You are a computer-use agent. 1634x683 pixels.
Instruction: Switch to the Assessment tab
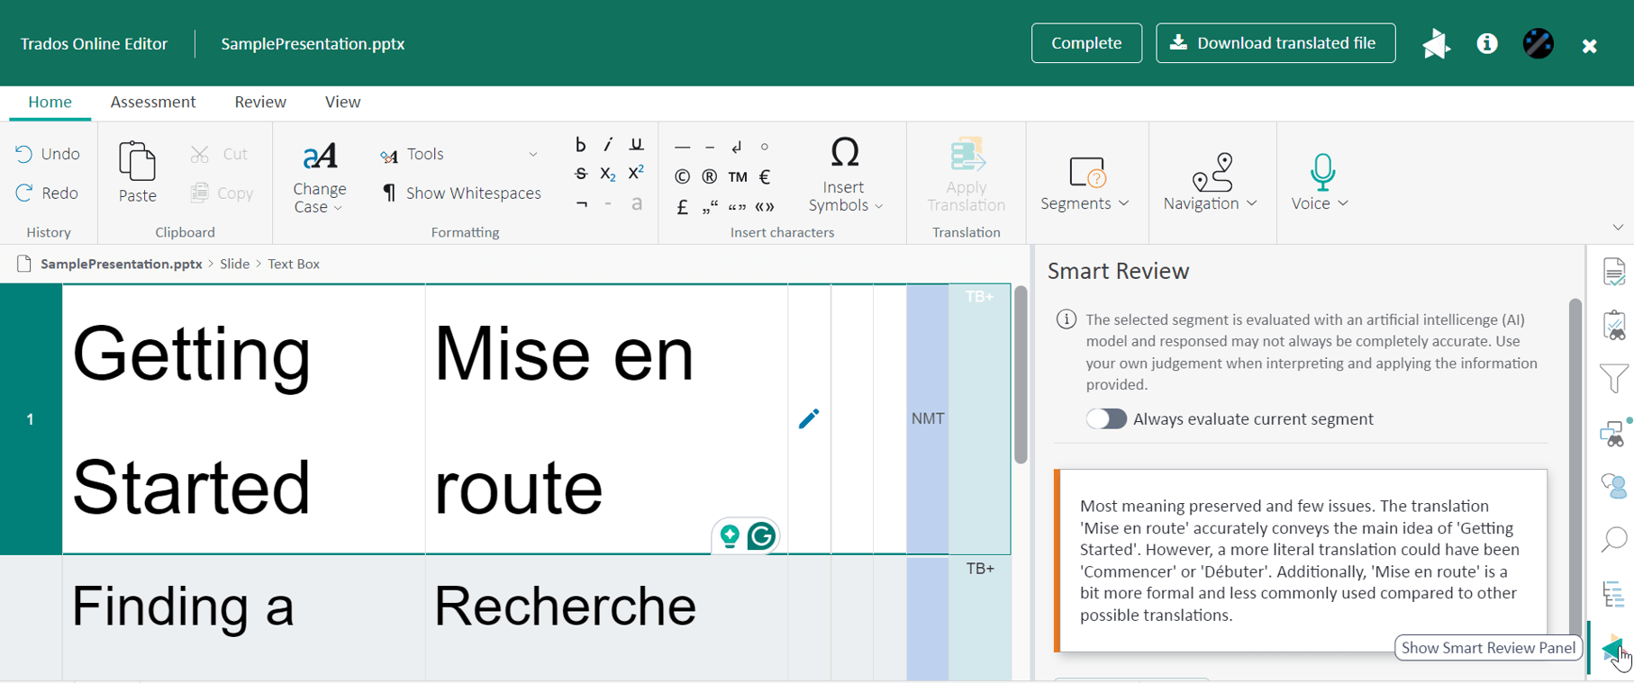pos(152,102)
